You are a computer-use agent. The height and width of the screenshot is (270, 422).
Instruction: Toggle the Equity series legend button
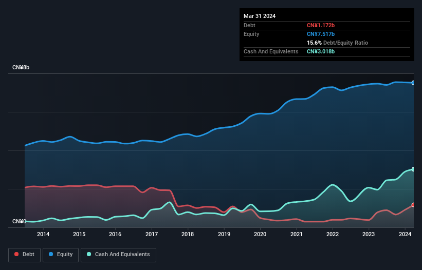[x=61, y=255]
